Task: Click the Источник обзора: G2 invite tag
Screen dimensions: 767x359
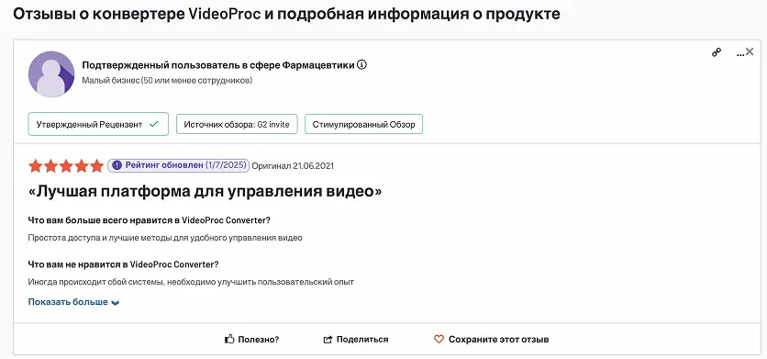Action: [x=237, y=124]
